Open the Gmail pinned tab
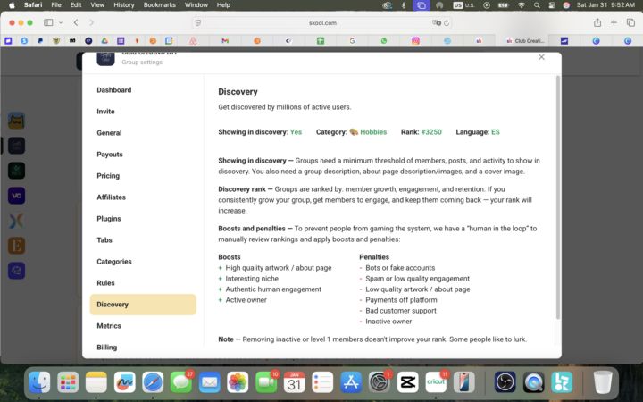 [227, 41]
